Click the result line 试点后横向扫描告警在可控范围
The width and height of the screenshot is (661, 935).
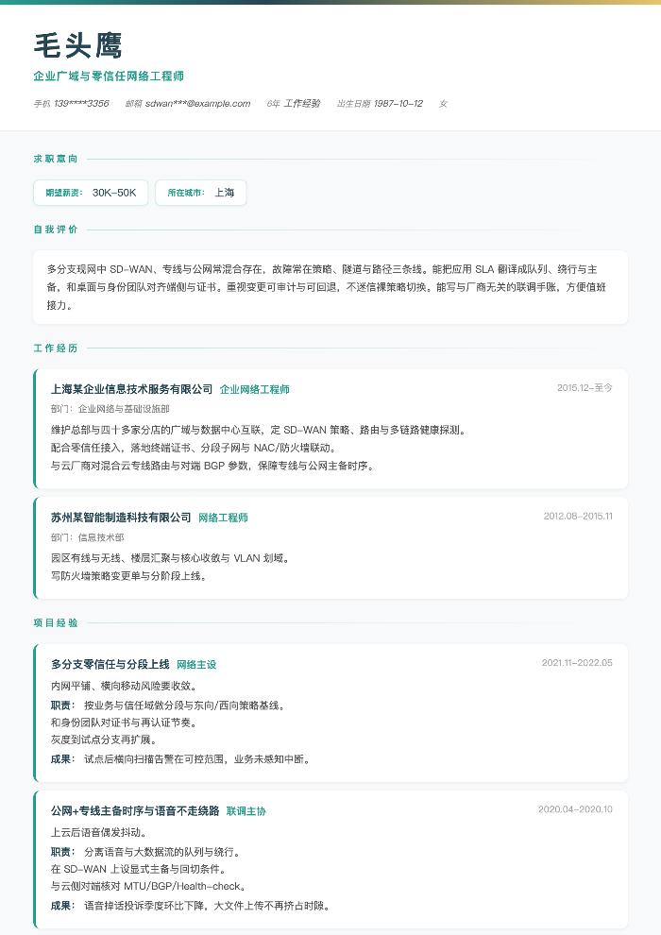pyautogui.click(x=197, y=759)
